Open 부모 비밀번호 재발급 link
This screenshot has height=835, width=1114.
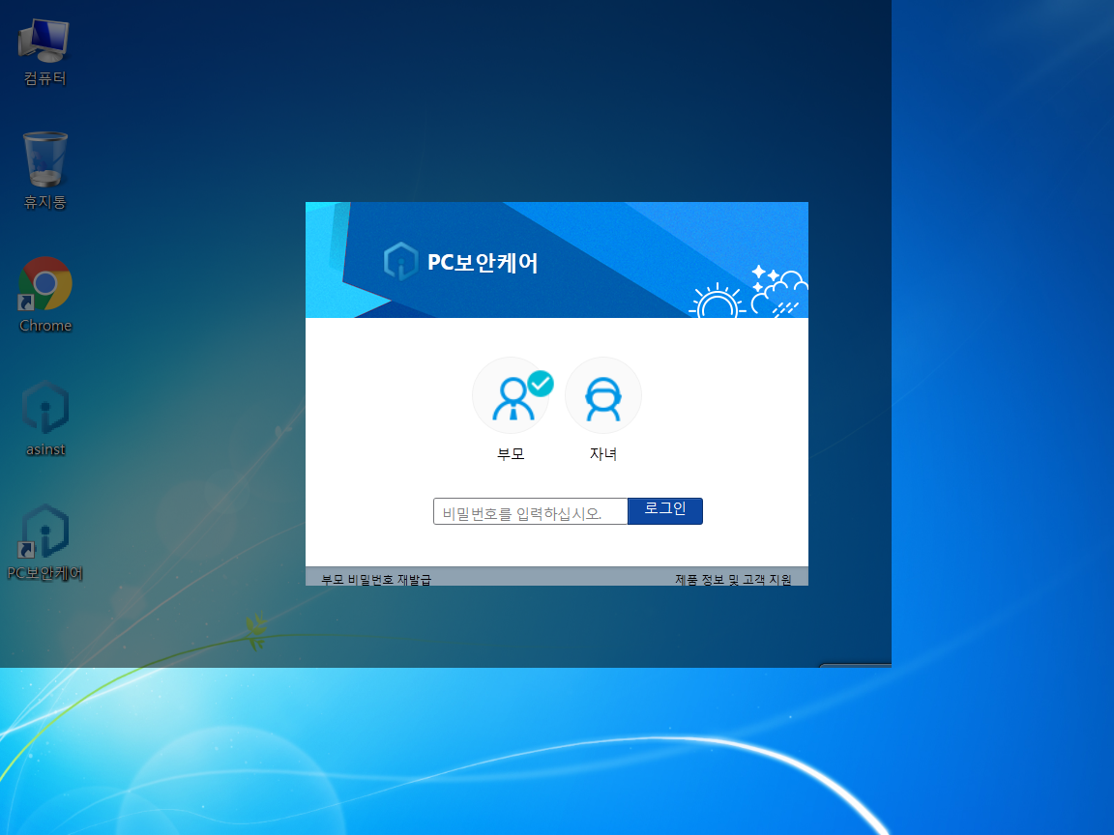pyautogui.click(x=376, y=580)
